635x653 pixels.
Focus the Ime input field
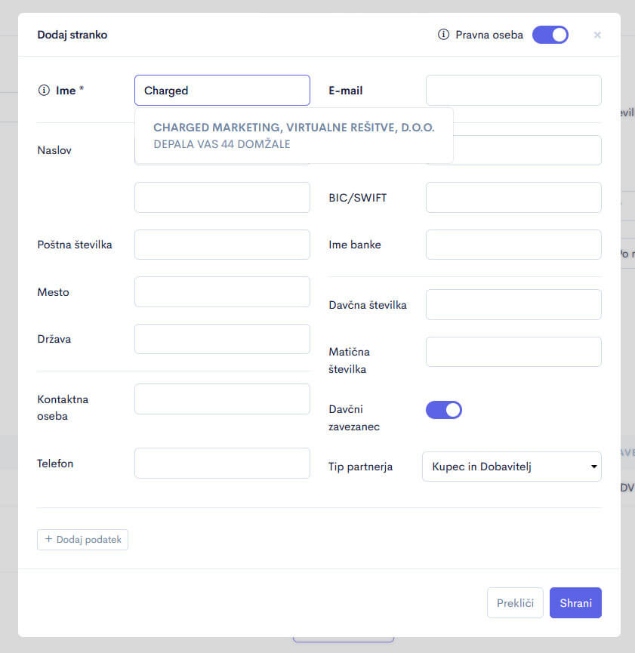(x=222, y=91)
